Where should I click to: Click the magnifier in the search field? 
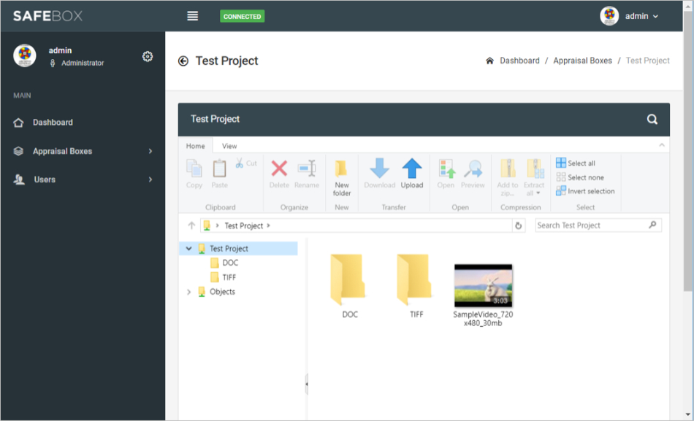point(652,225)
